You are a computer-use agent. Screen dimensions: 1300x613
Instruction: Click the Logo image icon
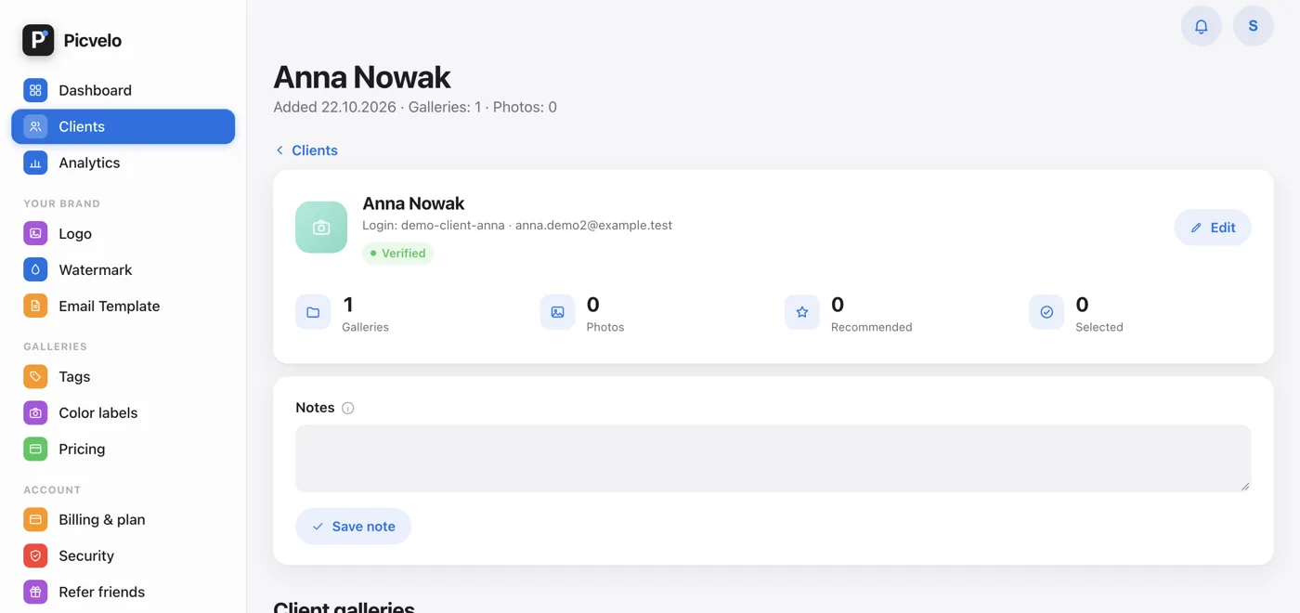pyautogui.click(x=35, y=233)
